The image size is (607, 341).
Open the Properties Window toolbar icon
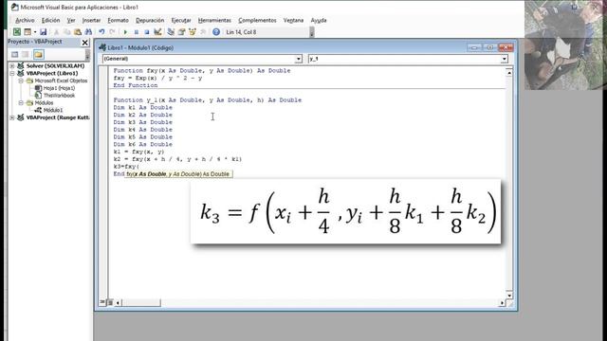(x=181, y=32)
